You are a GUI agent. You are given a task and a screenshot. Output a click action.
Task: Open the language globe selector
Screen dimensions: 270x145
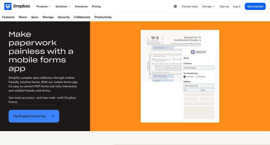175,6
